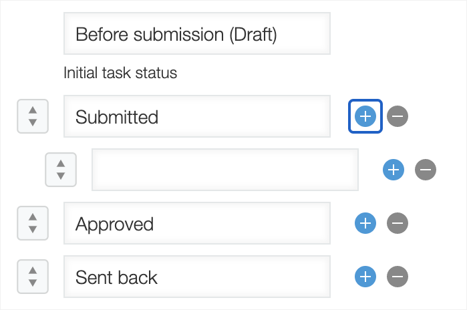Move the Submitted status down

pyautogui.click(x=32, y=123)
